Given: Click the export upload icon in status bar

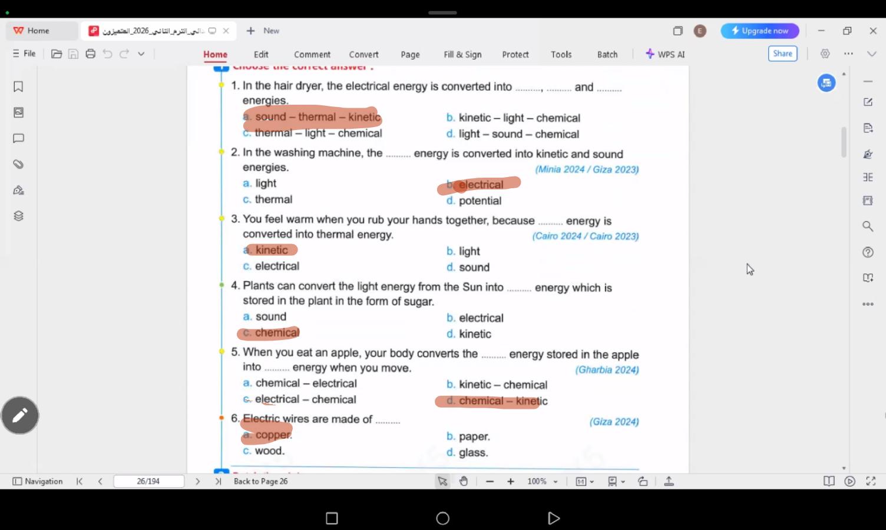Looking at the screenshot, I should [669, 481].
